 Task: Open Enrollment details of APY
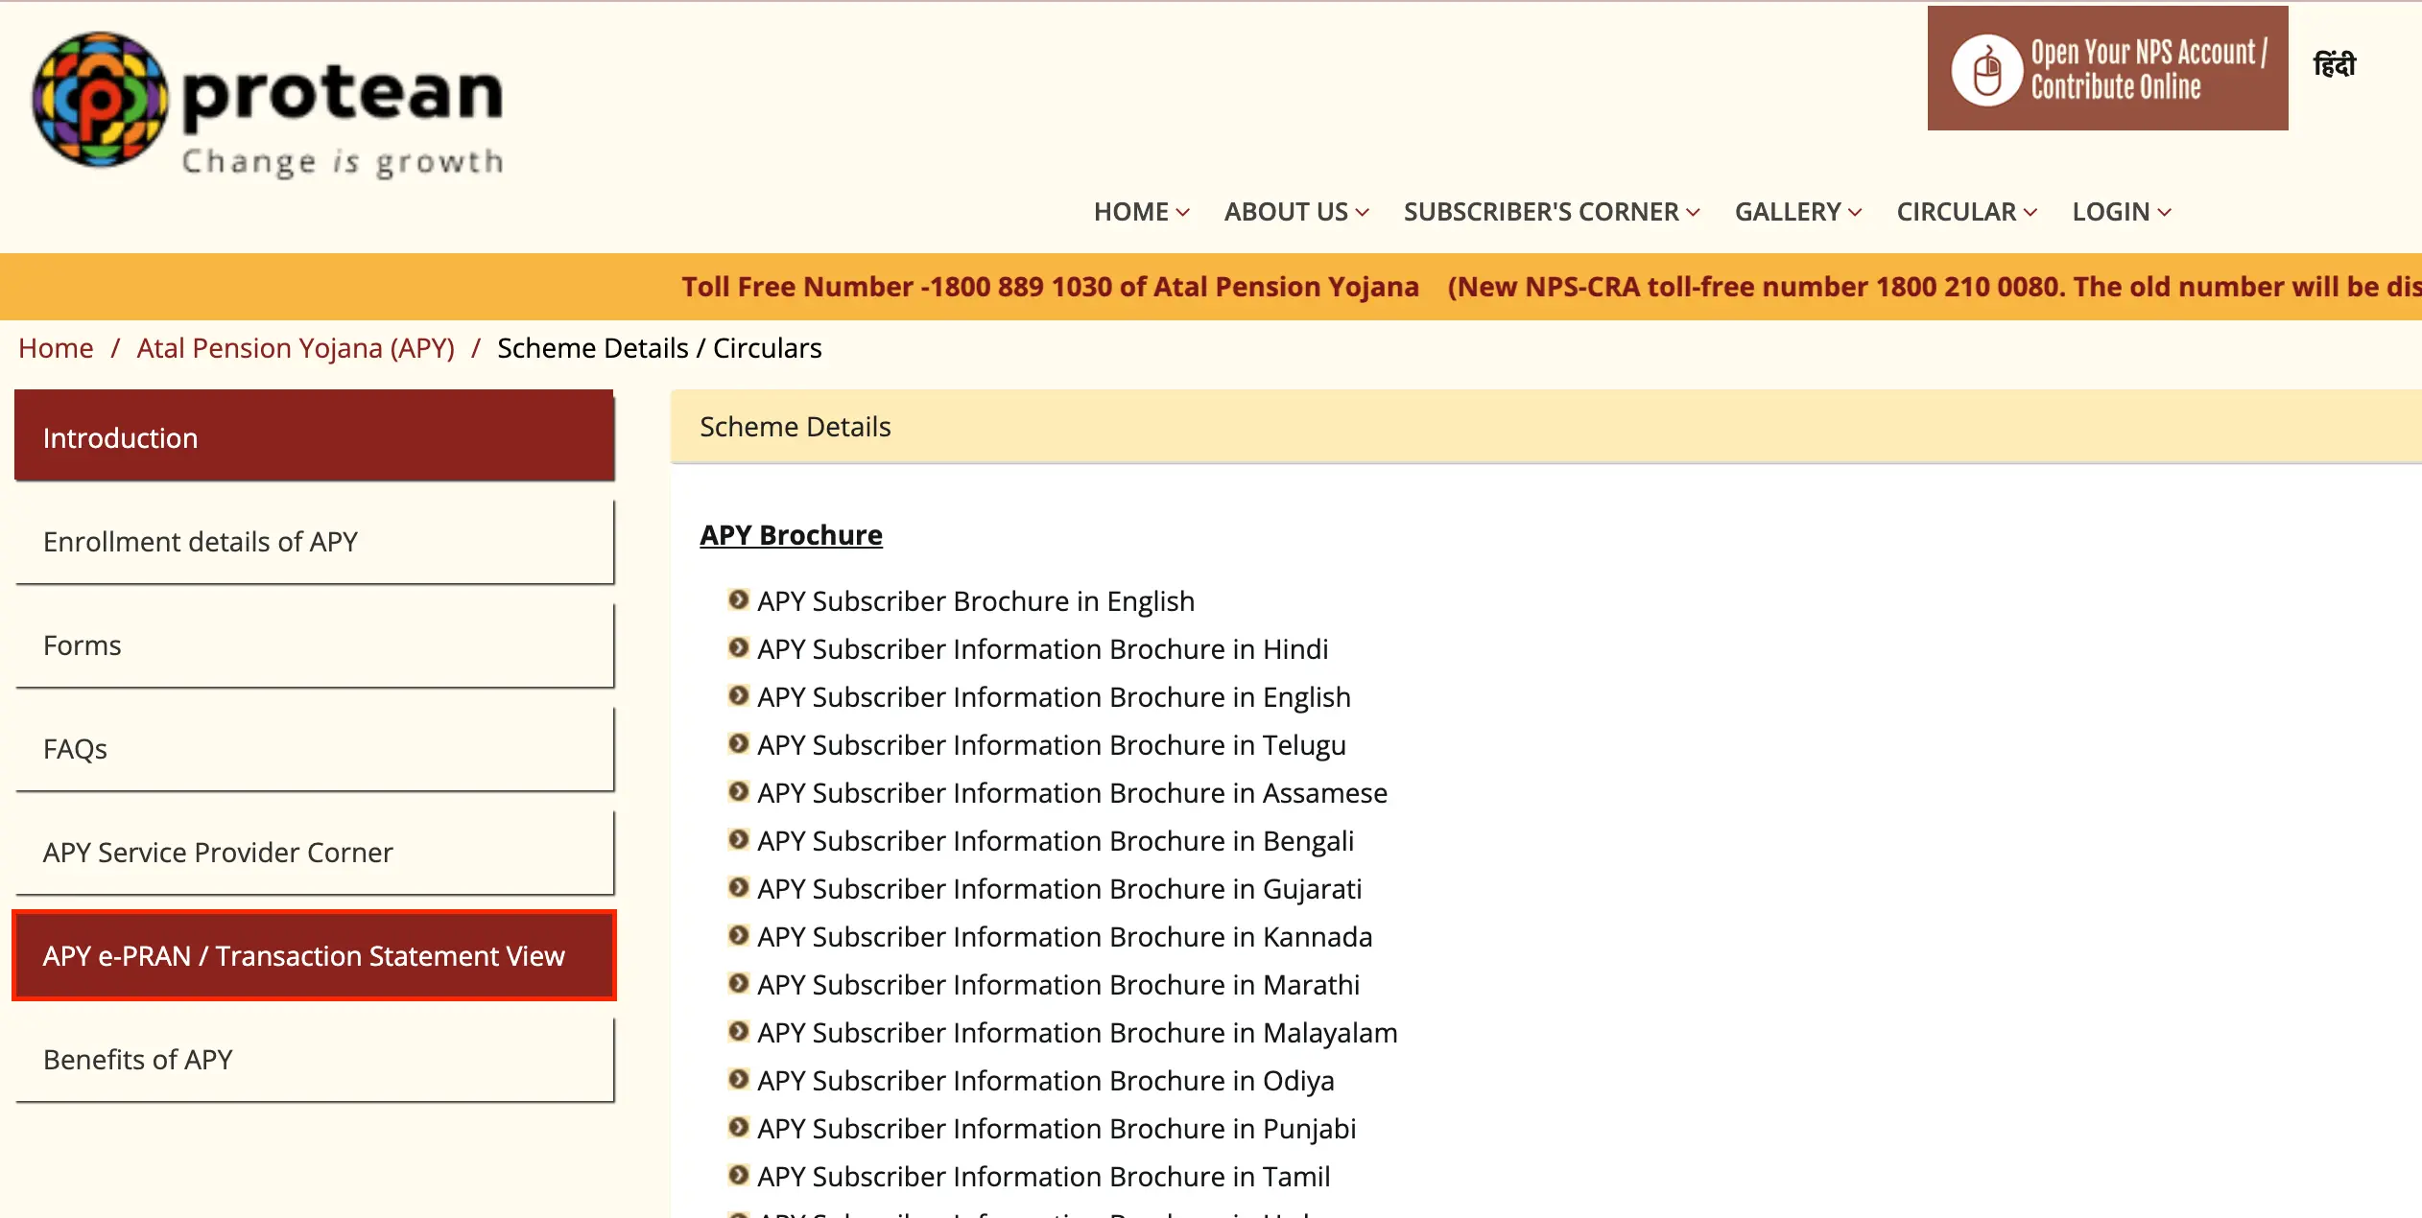click(314, 541)
